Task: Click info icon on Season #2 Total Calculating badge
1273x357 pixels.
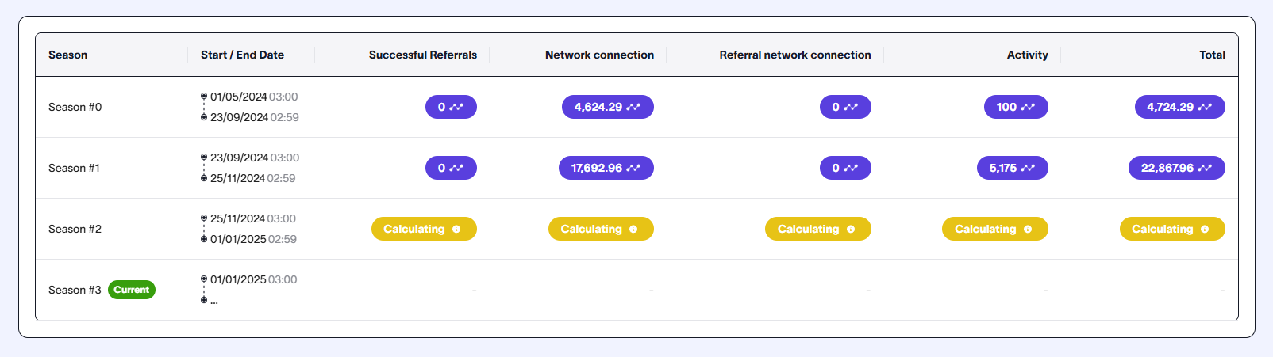Action: [x=1205, y=229]
